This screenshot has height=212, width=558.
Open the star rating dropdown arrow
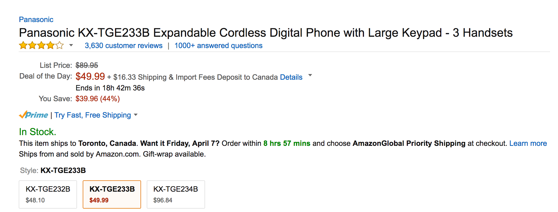coord(71,45)
